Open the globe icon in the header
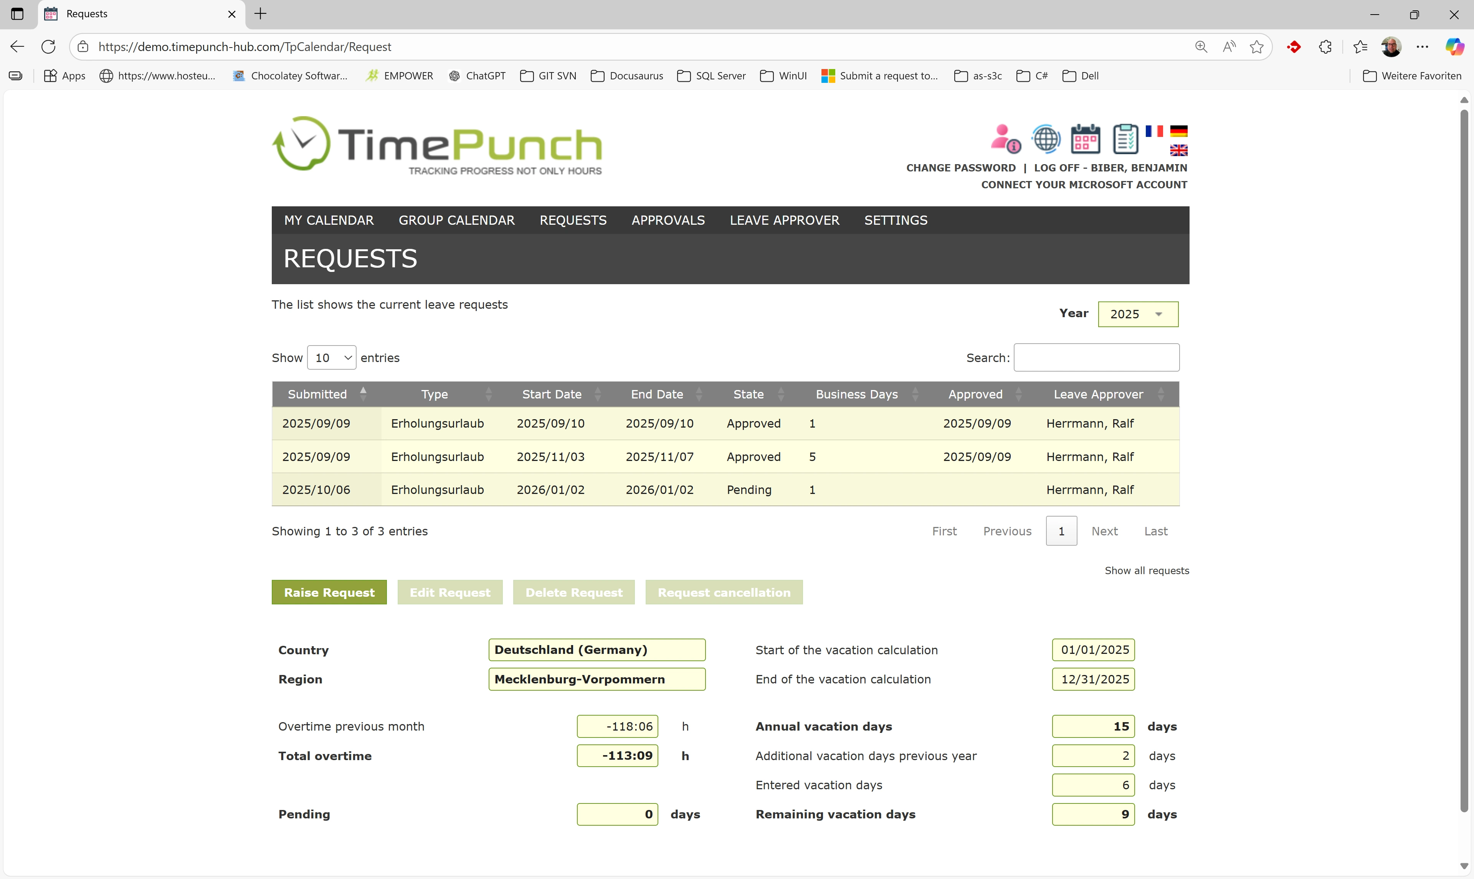The image size is (1474, 879). coord(1046,138)
